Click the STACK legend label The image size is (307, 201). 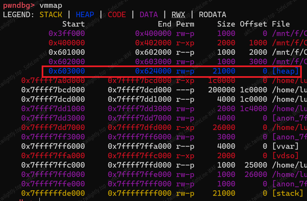pos(51,15)
